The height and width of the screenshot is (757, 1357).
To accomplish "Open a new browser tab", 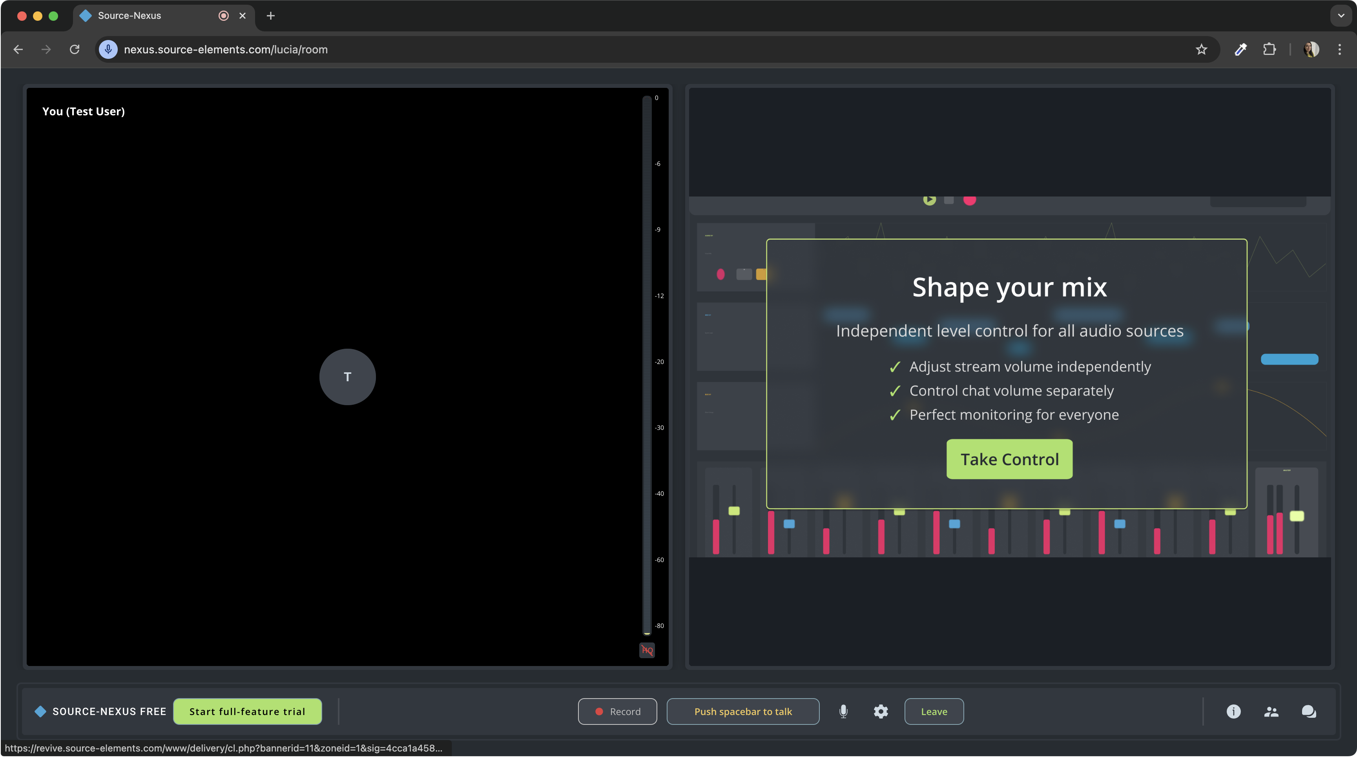I will point(271,16).
